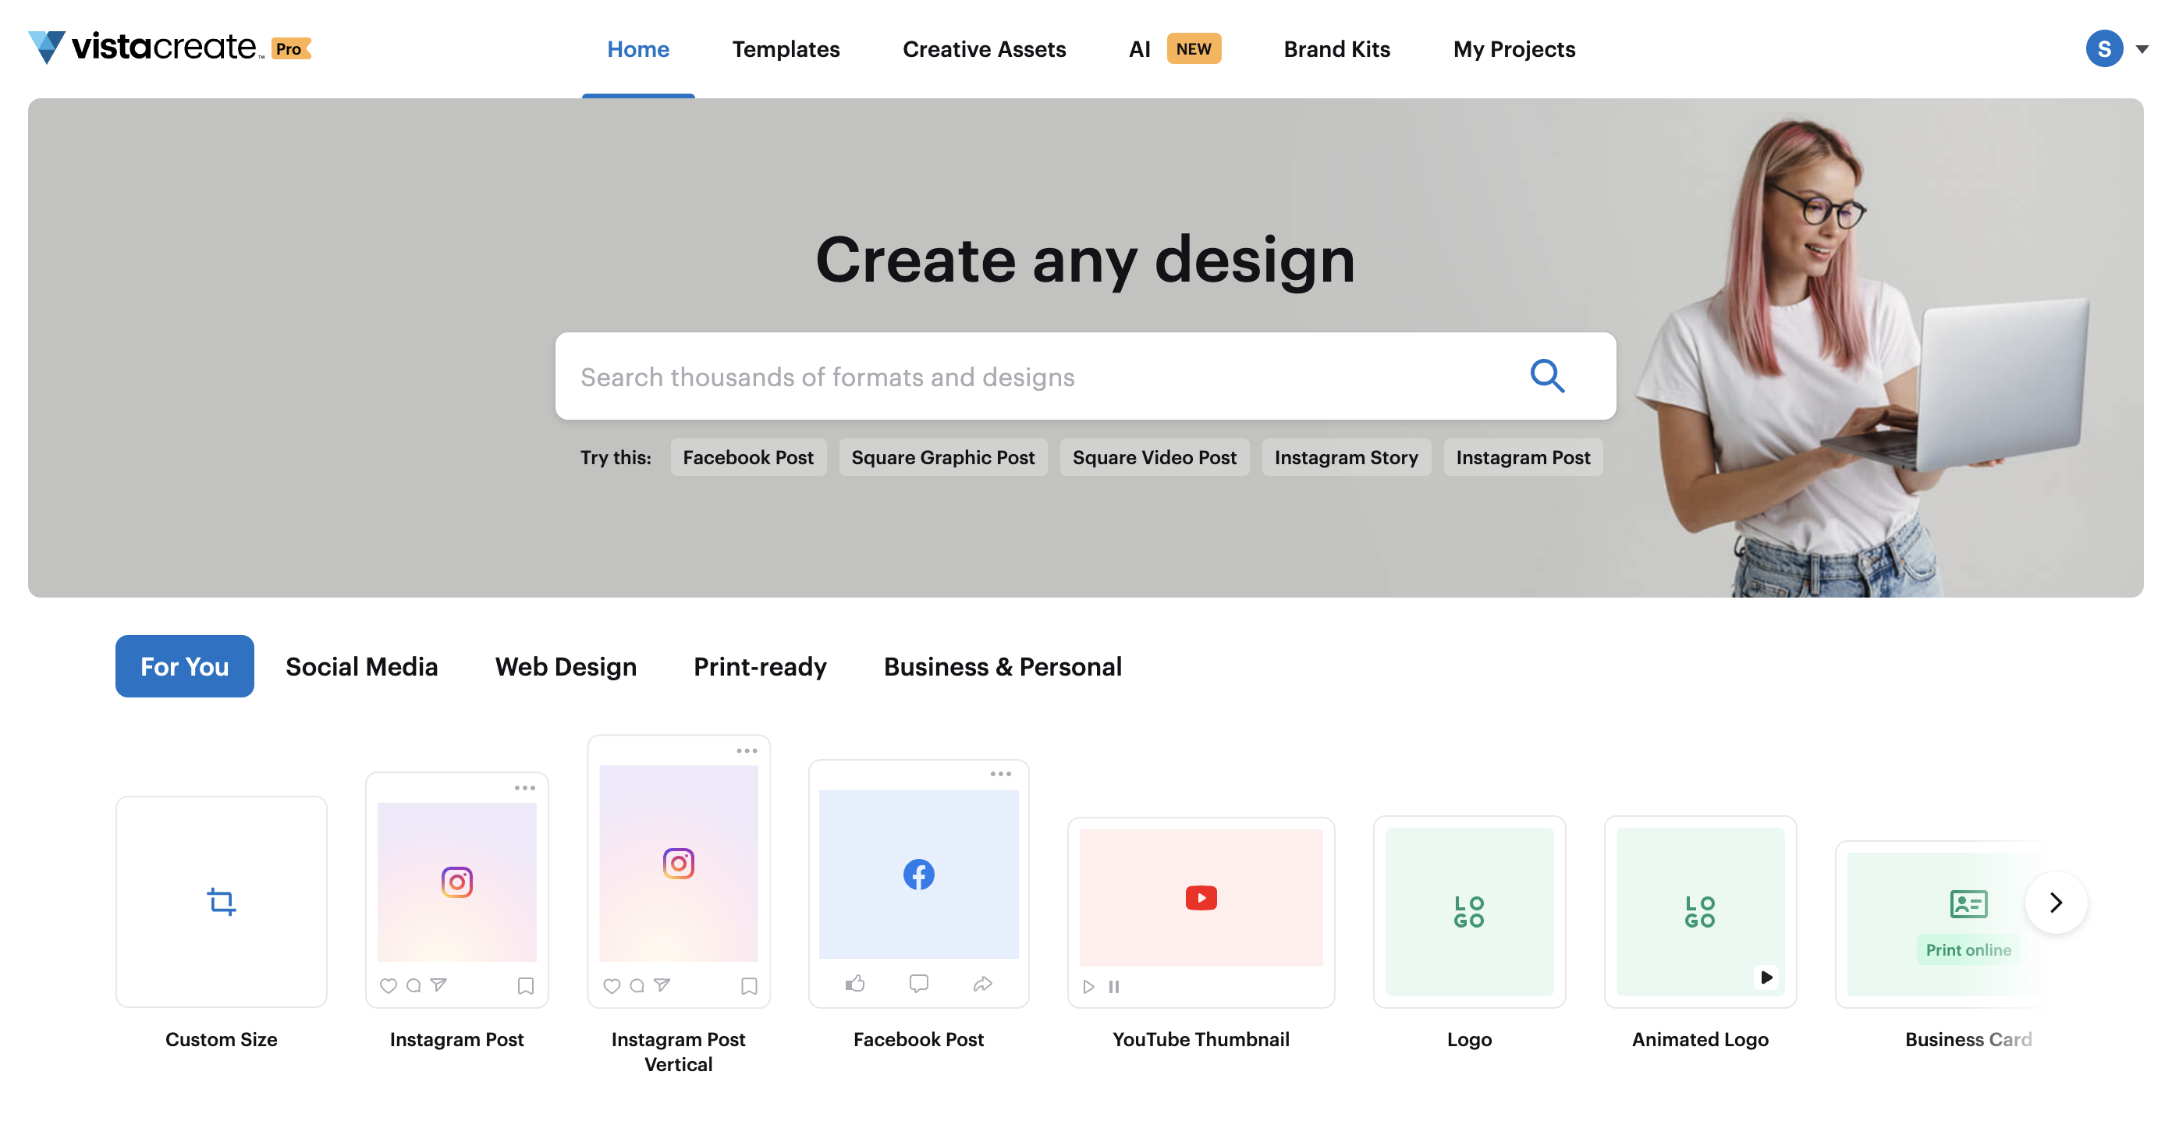2172x1139 pixels.
Task: Click the Instagram icon in Instagram Post Vertical card
Action: coord(678,863)
